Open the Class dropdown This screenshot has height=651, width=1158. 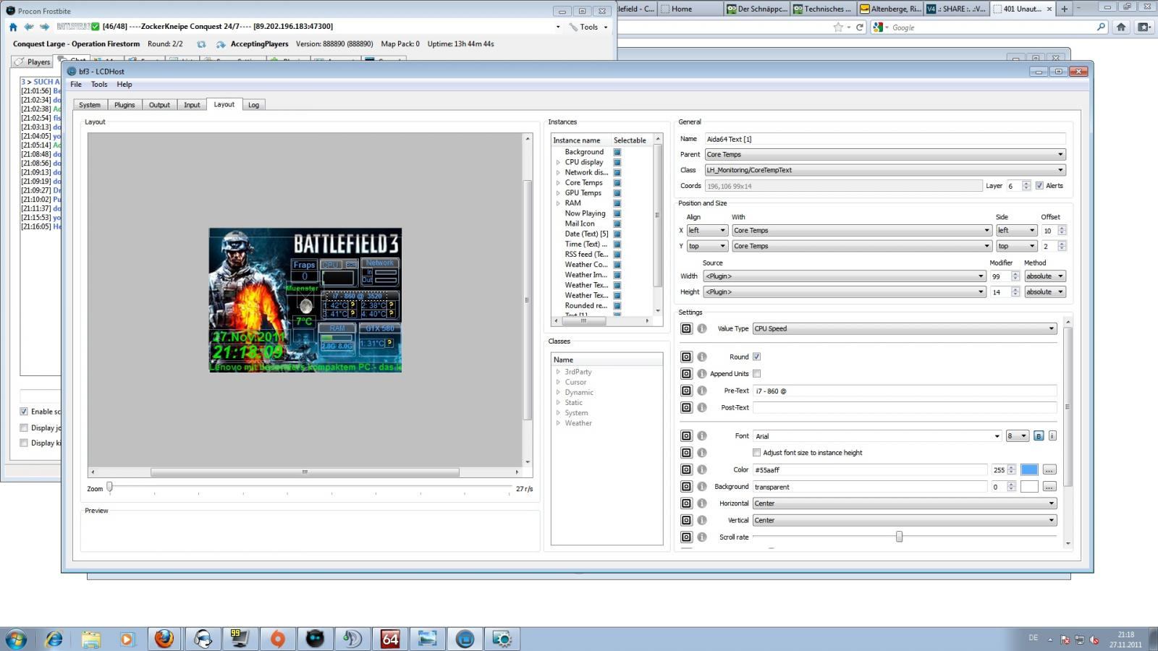point(885,170)
